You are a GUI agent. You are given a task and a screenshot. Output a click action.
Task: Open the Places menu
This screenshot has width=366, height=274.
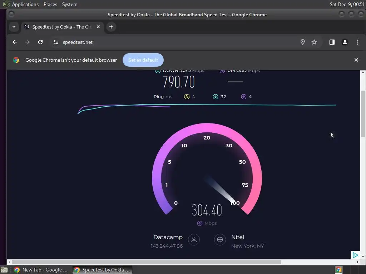tap(50, 4)
